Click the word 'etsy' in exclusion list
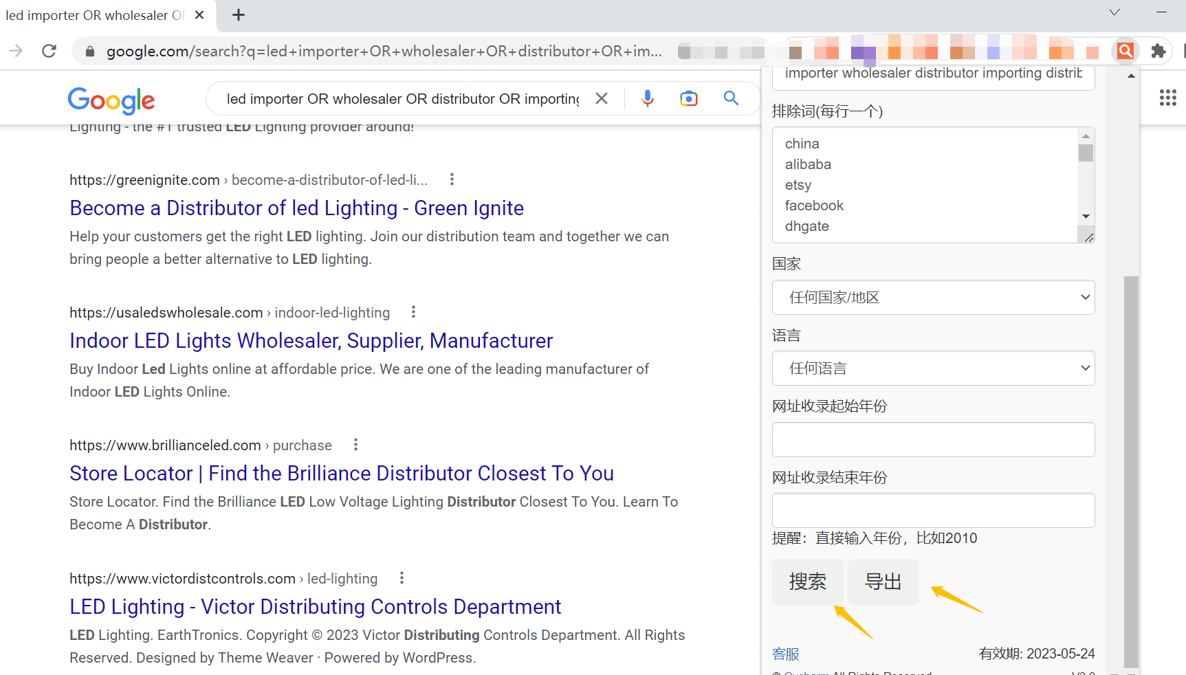 click(x=798, y=185)
